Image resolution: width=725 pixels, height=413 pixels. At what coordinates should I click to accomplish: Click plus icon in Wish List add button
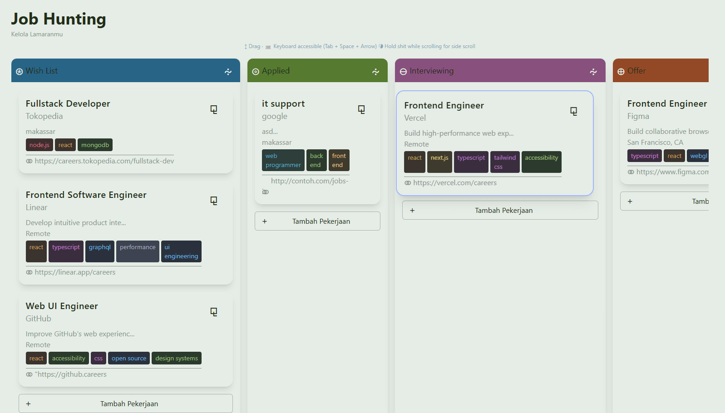[28, 404]
